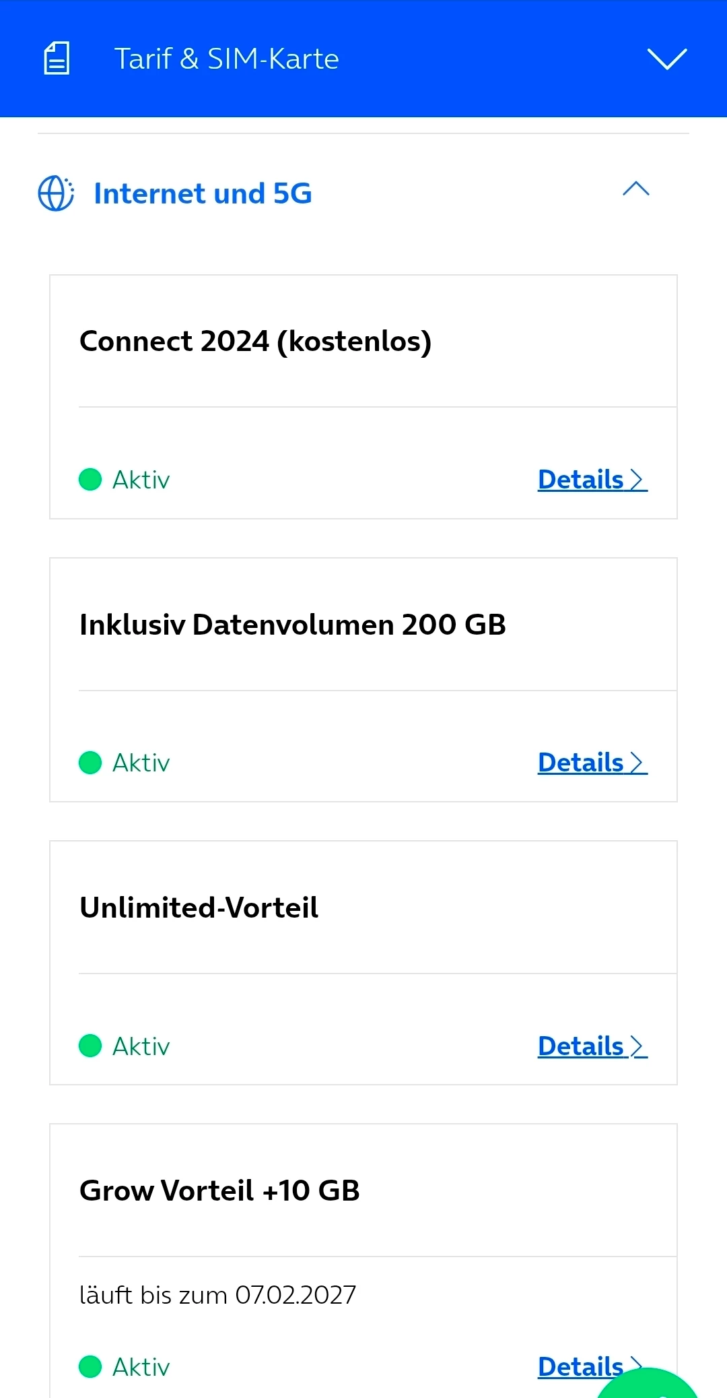Click the Grow Vorteil +10 GB title
Viewport: 727px width, 1398px height.
click(x=219, y=1190)
